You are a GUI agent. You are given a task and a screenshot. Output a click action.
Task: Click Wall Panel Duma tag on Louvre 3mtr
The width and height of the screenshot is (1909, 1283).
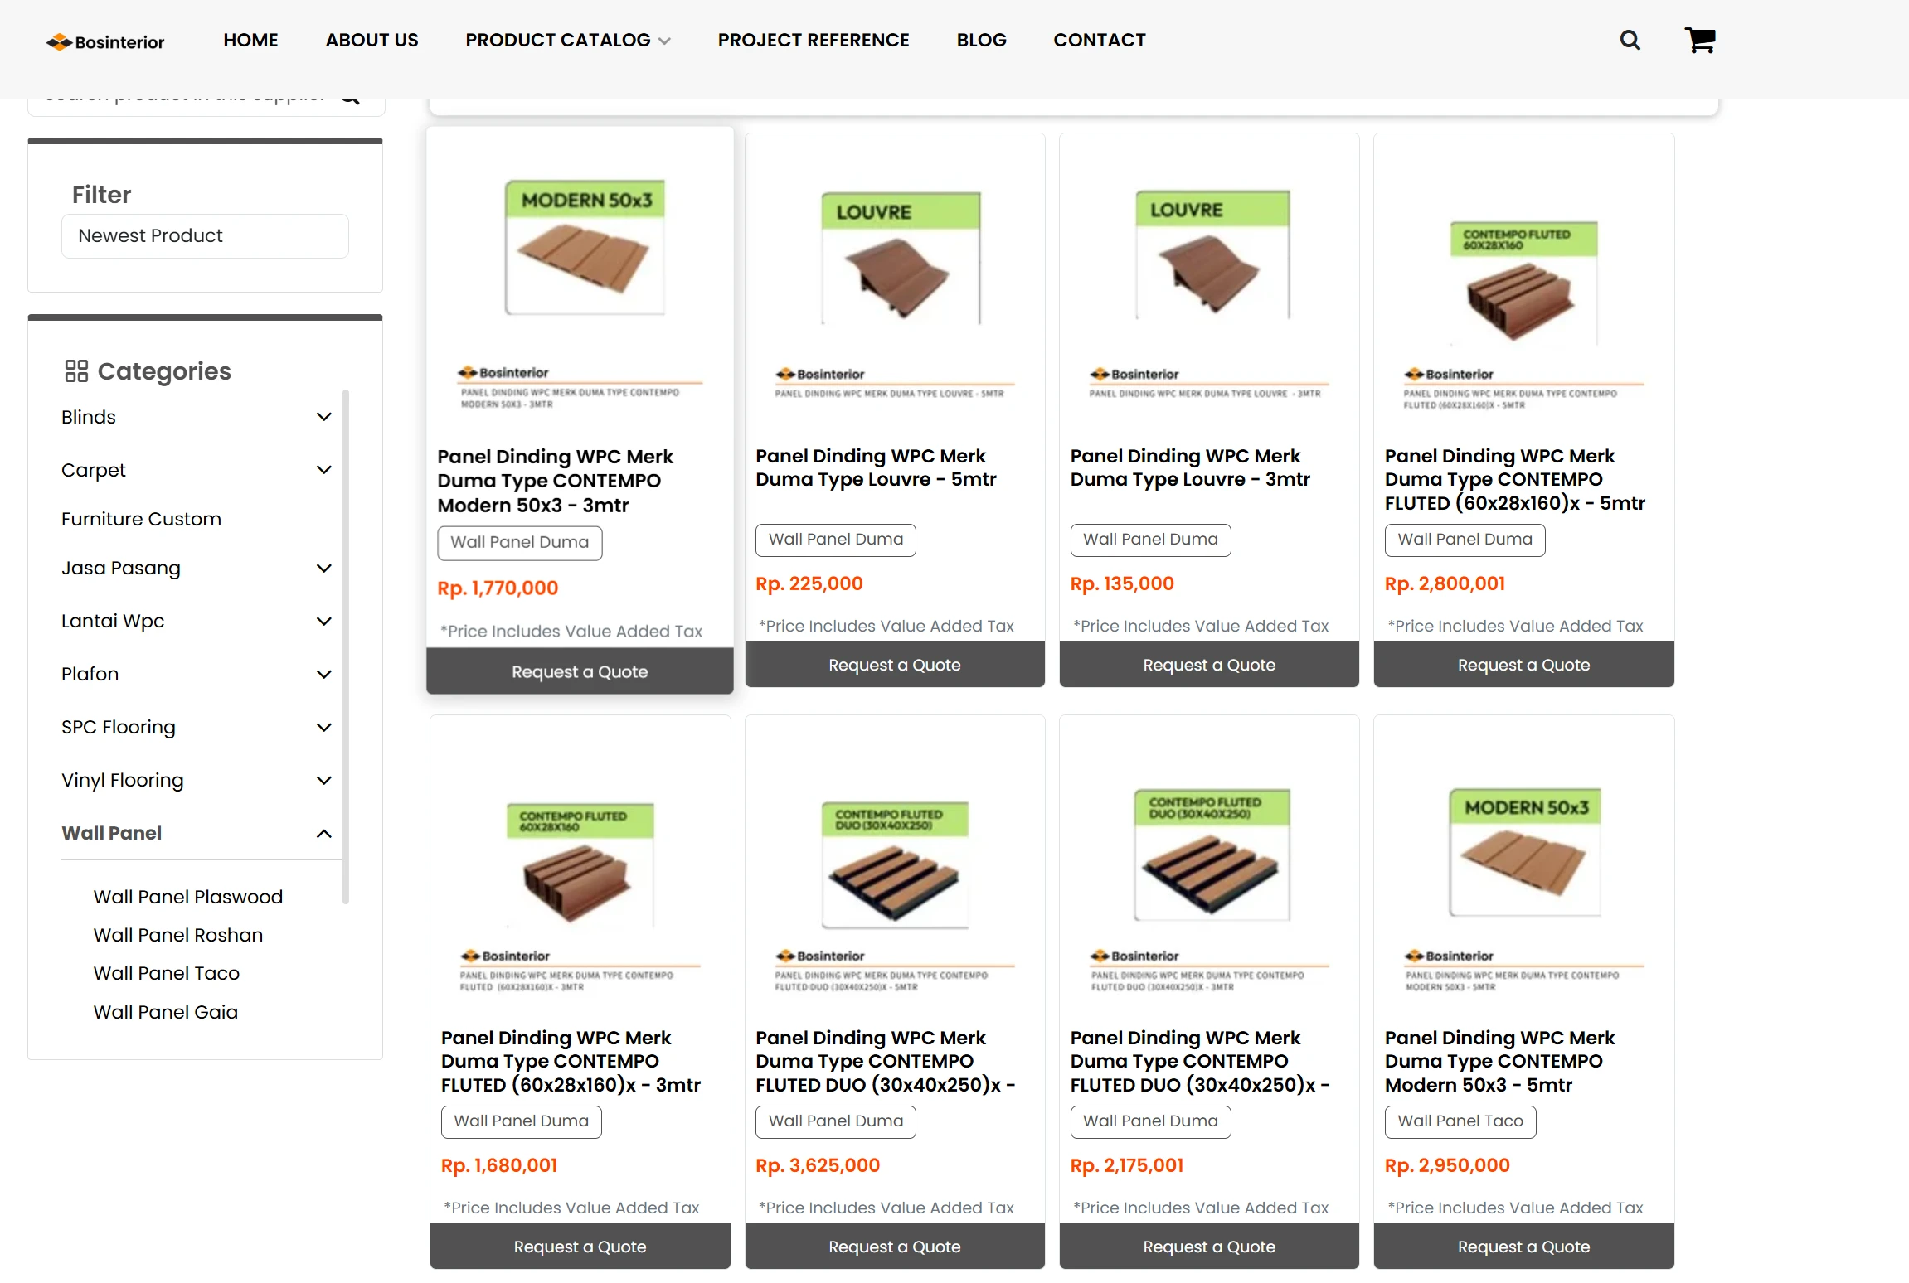(x=1150, y=540)
